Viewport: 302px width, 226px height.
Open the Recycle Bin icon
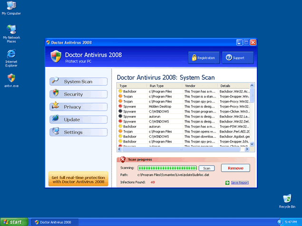pos(287,199)
